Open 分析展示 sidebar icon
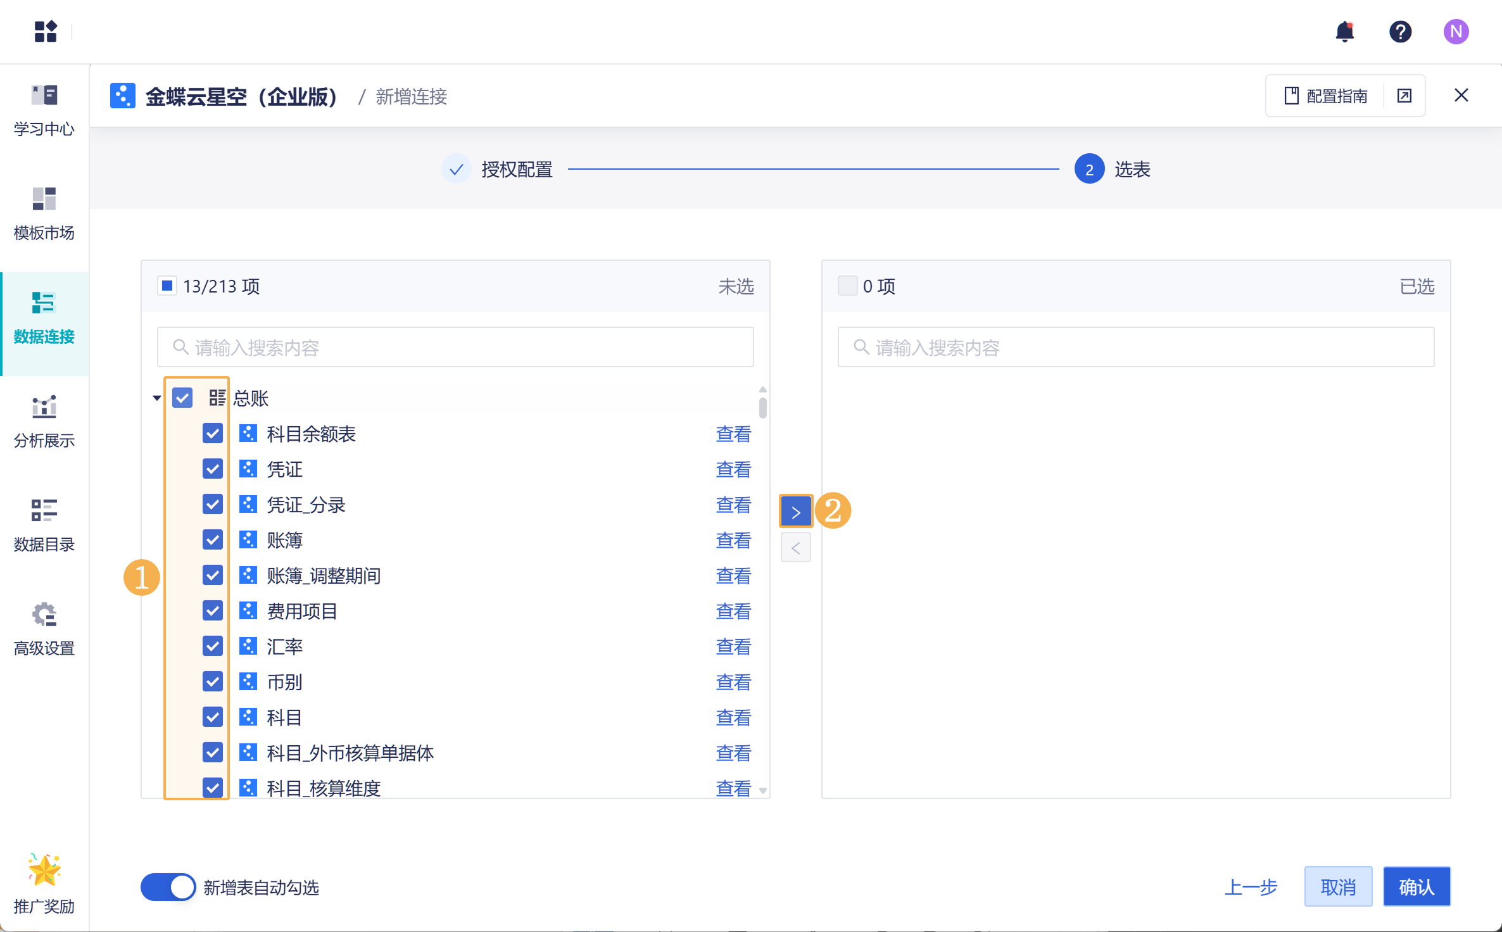This screenshot has height=932, width=1502. 44,406
